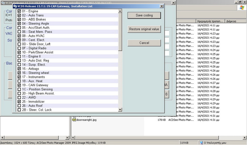The image size is (247, 145).
Task: Click the 178 KB size cell for doorrearright.jpg
Action: (161, 120)
